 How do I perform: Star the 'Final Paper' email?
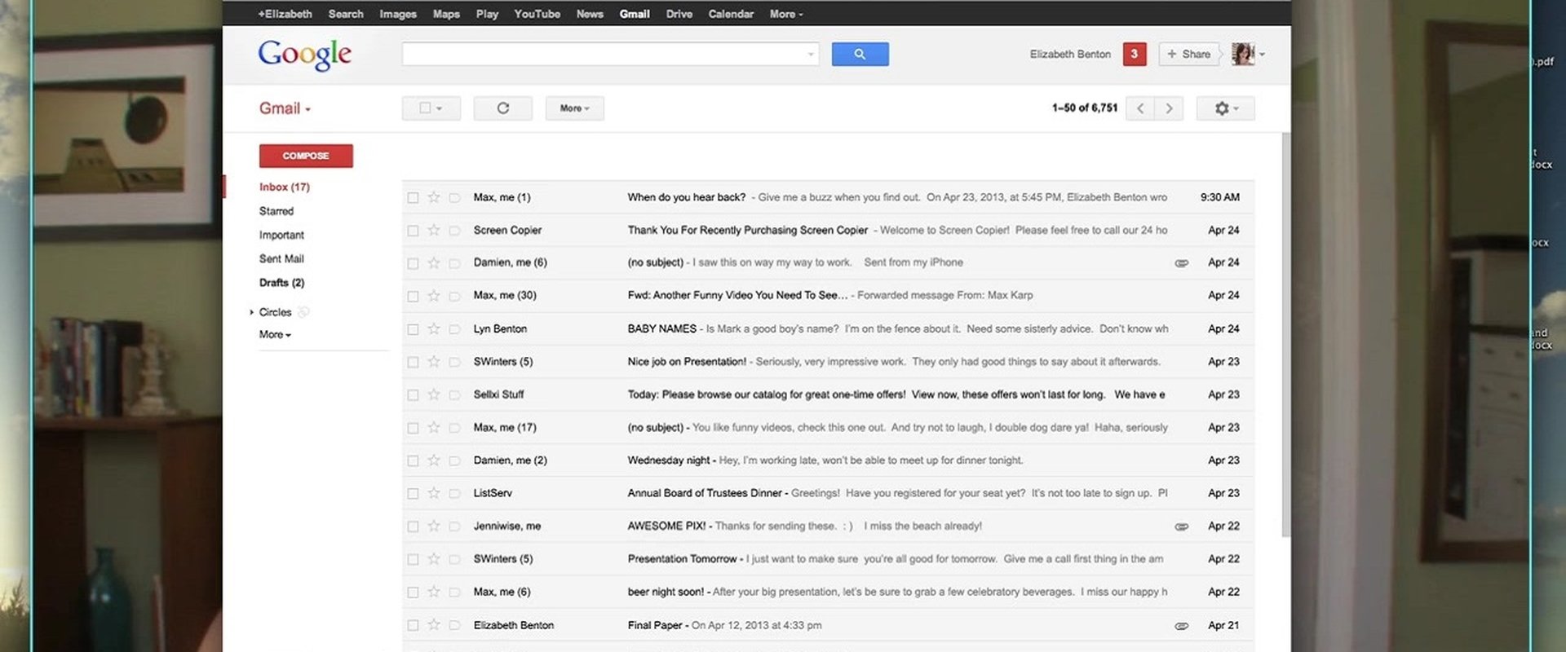[x=434, y=625]
